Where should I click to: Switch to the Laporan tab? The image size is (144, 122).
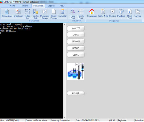[51, 6]
